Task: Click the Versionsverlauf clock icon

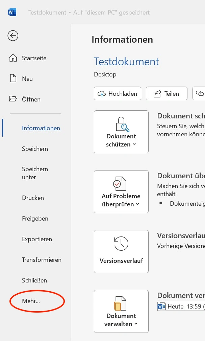Action: click(x=121, y=244)
